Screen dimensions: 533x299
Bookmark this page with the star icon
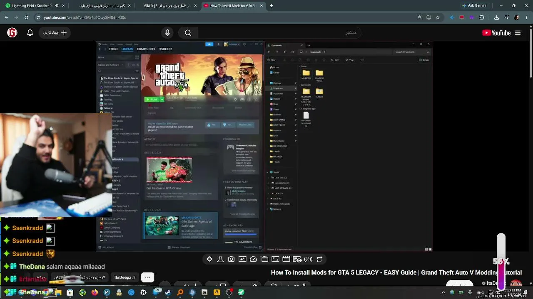click(438, 17)
